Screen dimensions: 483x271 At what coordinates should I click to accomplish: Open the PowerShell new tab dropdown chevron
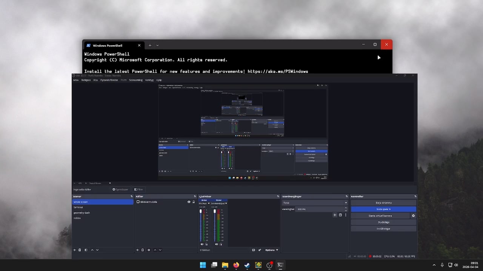(x=157, y=46)
